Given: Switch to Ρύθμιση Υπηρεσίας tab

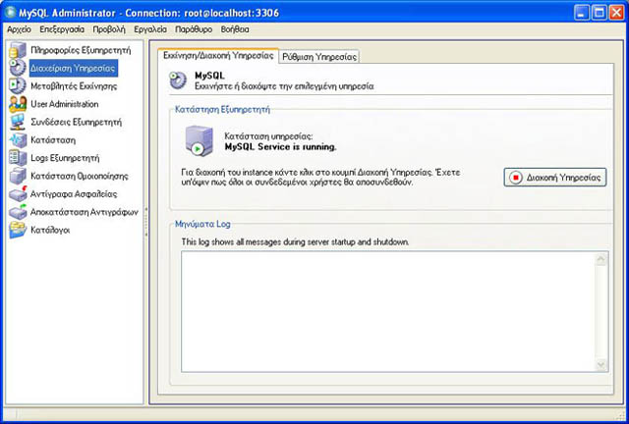Looking at the screenshot, I should (x=319, y=57).
